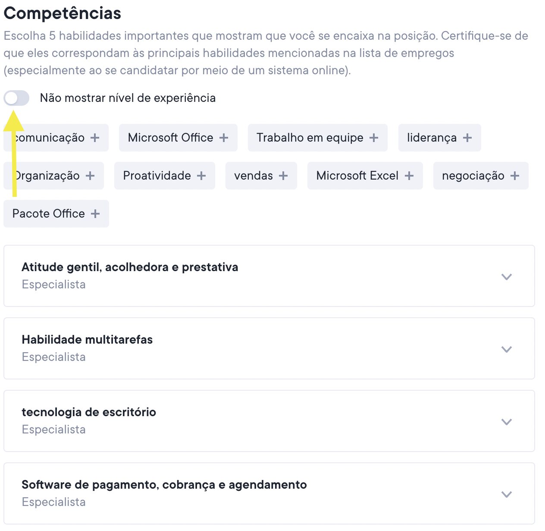Click plus icon on negociação chip
The height and width of the screenshot is (531, 545).
(515, 176)
